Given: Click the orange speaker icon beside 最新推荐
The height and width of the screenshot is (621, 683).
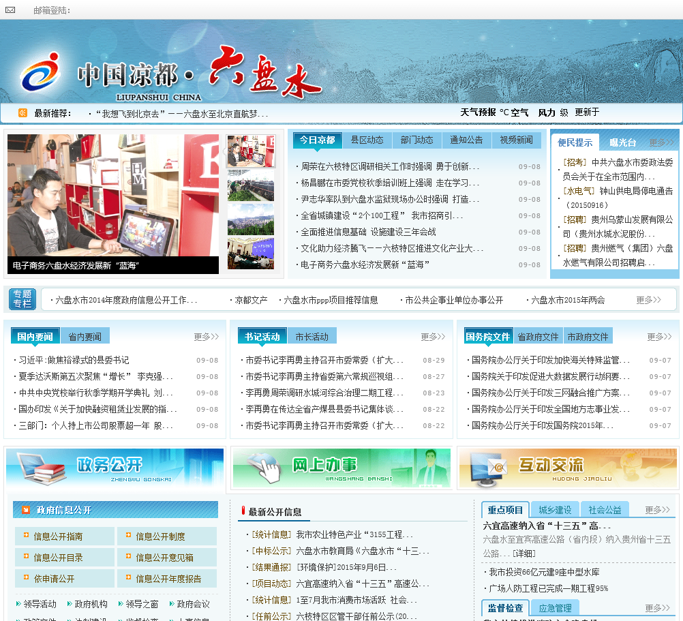Looking at the screenshot, I should 22,113.
